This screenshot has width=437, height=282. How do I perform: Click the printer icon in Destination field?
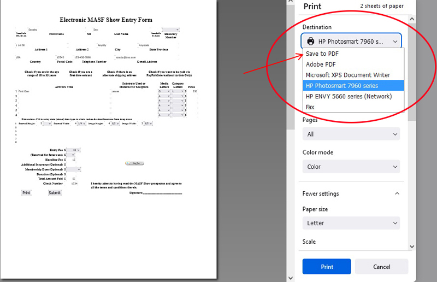coord(311,41)
